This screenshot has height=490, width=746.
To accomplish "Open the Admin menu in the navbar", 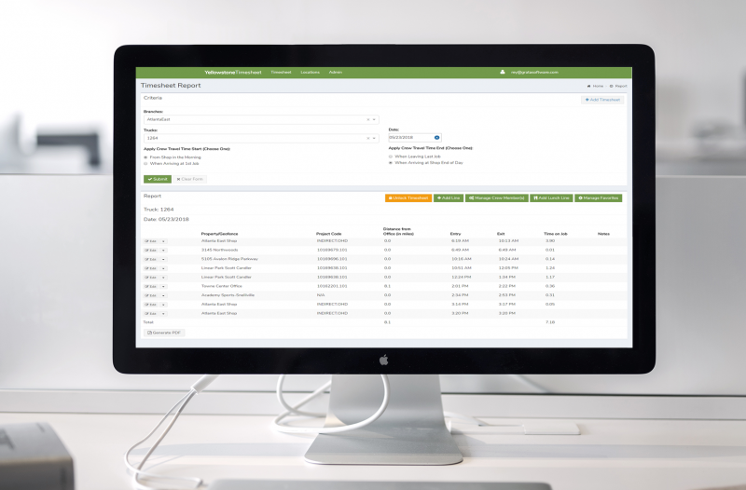I will (x=336, y=73).
